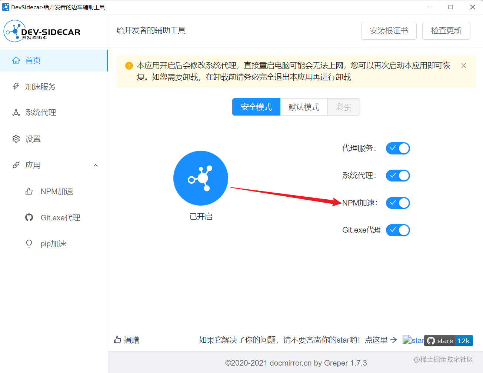Screen dimensions: 483x373
Task: Click the thumbs-up icon beside NPM加速
Action: [x=29, y=191]
